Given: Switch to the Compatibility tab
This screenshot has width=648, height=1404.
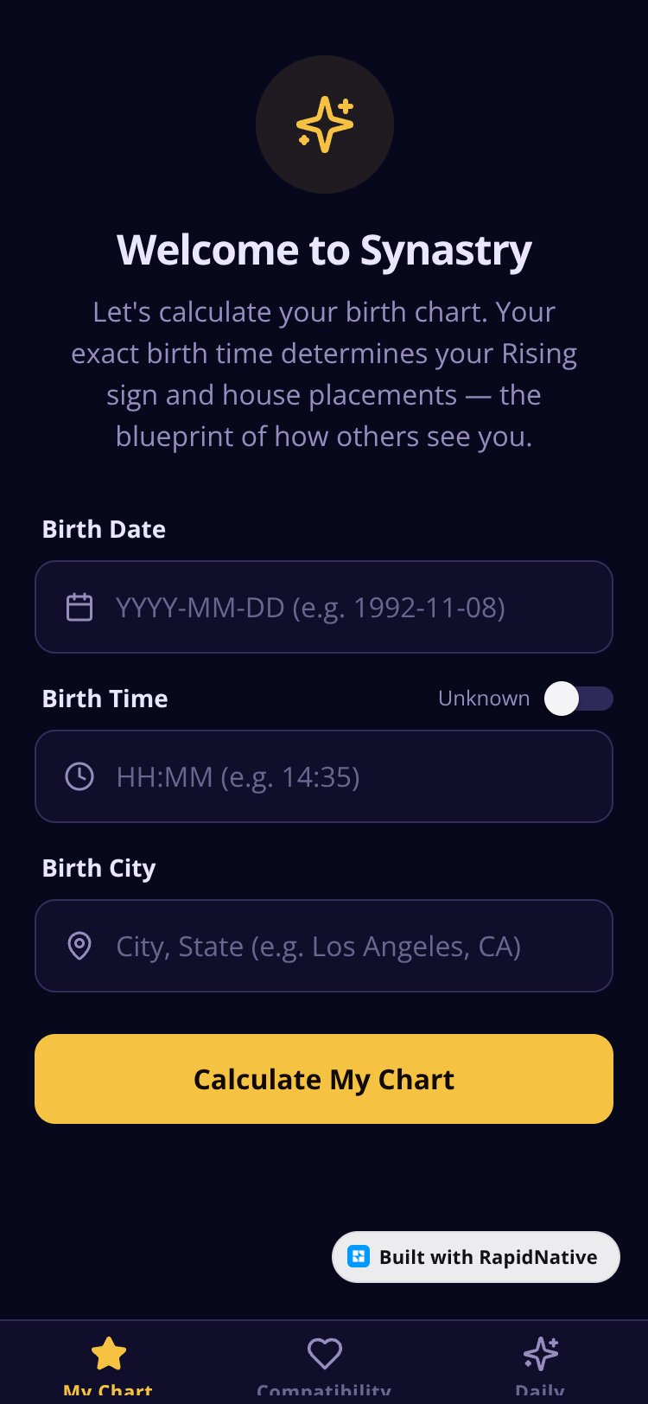Looking at the screenshot, I should point(324,1363).
